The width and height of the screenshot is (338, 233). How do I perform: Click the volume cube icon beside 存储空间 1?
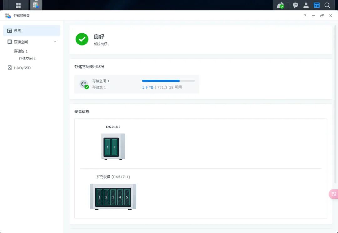click(x=84, y=84)
